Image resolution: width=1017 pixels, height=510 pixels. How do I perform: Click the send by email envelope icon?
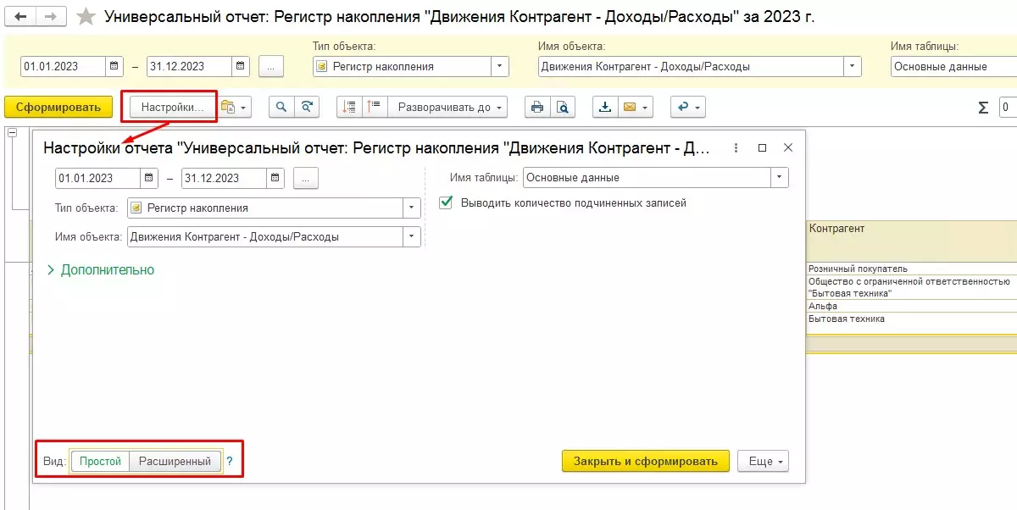(630, 107)
